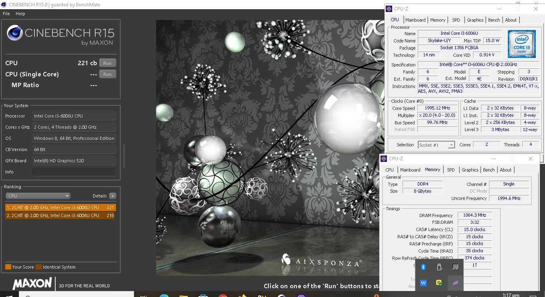Screen dimensions: 545x297
Task: Run the CPU benchmark test
Action: pyautogui.click(x=108, y=63)
